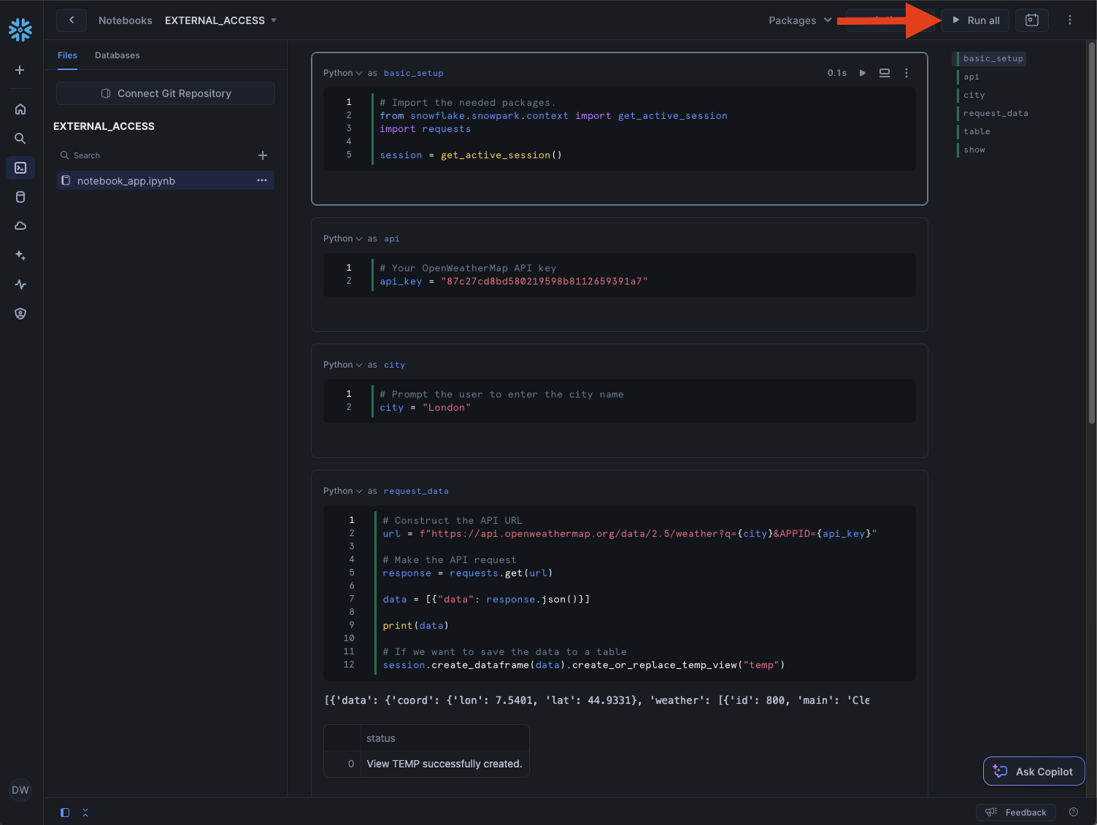This screenshot has width=1097, height=825.
Task: Click Connect Git Repository button
Action: (x=166, y=93)
